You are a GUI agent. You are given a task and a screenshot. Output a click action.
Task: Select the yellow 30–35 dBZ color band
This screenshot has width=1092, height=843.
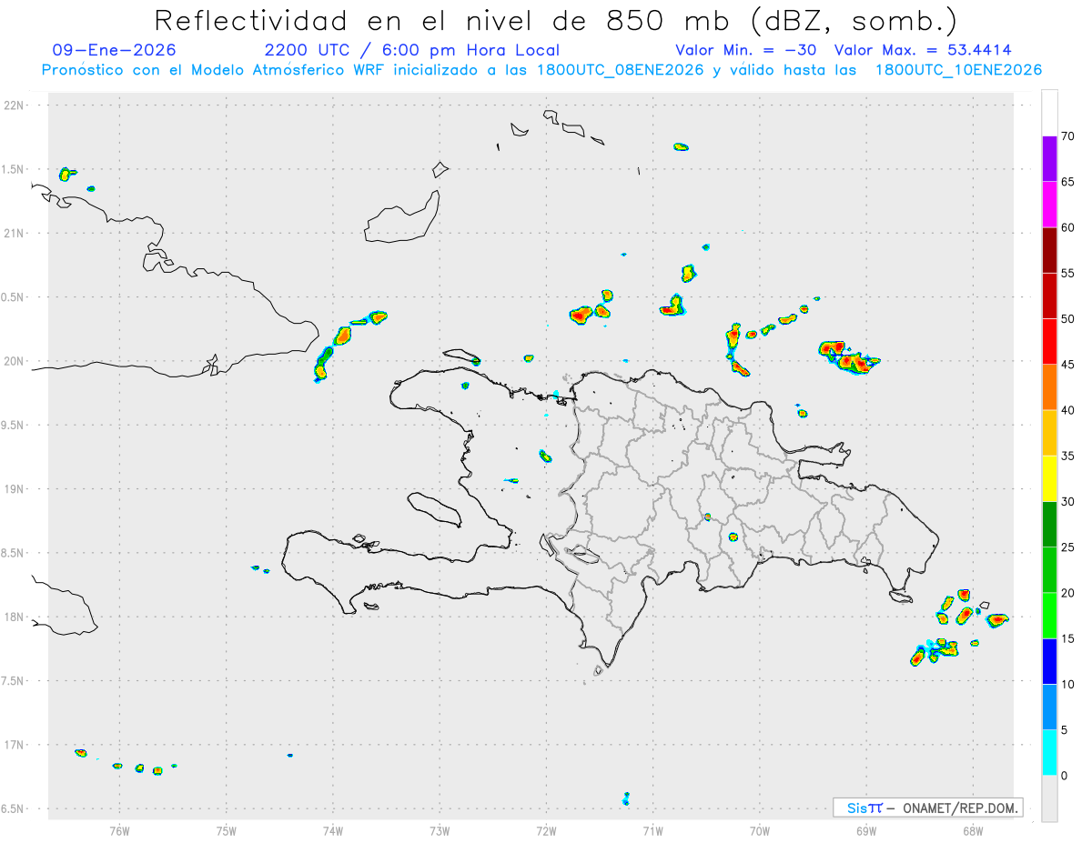point(1049,478)
